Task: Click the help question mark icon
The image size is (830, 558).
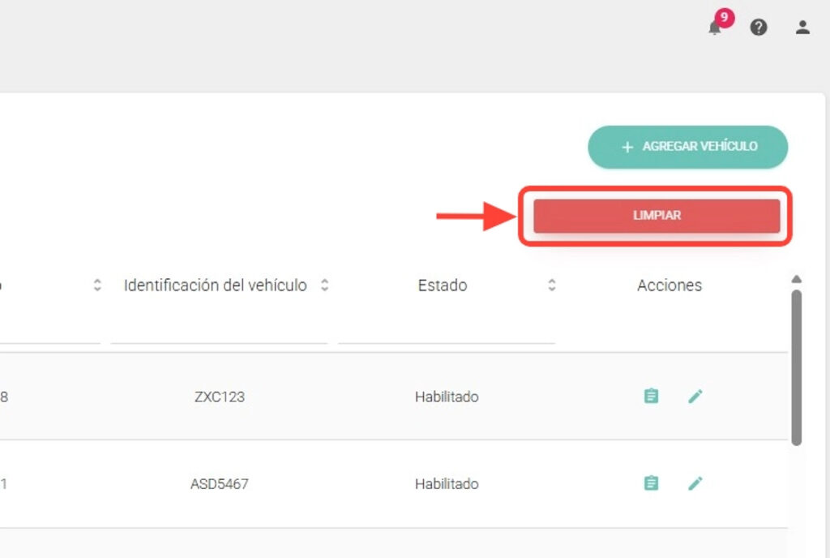Action: coord(759,28)
